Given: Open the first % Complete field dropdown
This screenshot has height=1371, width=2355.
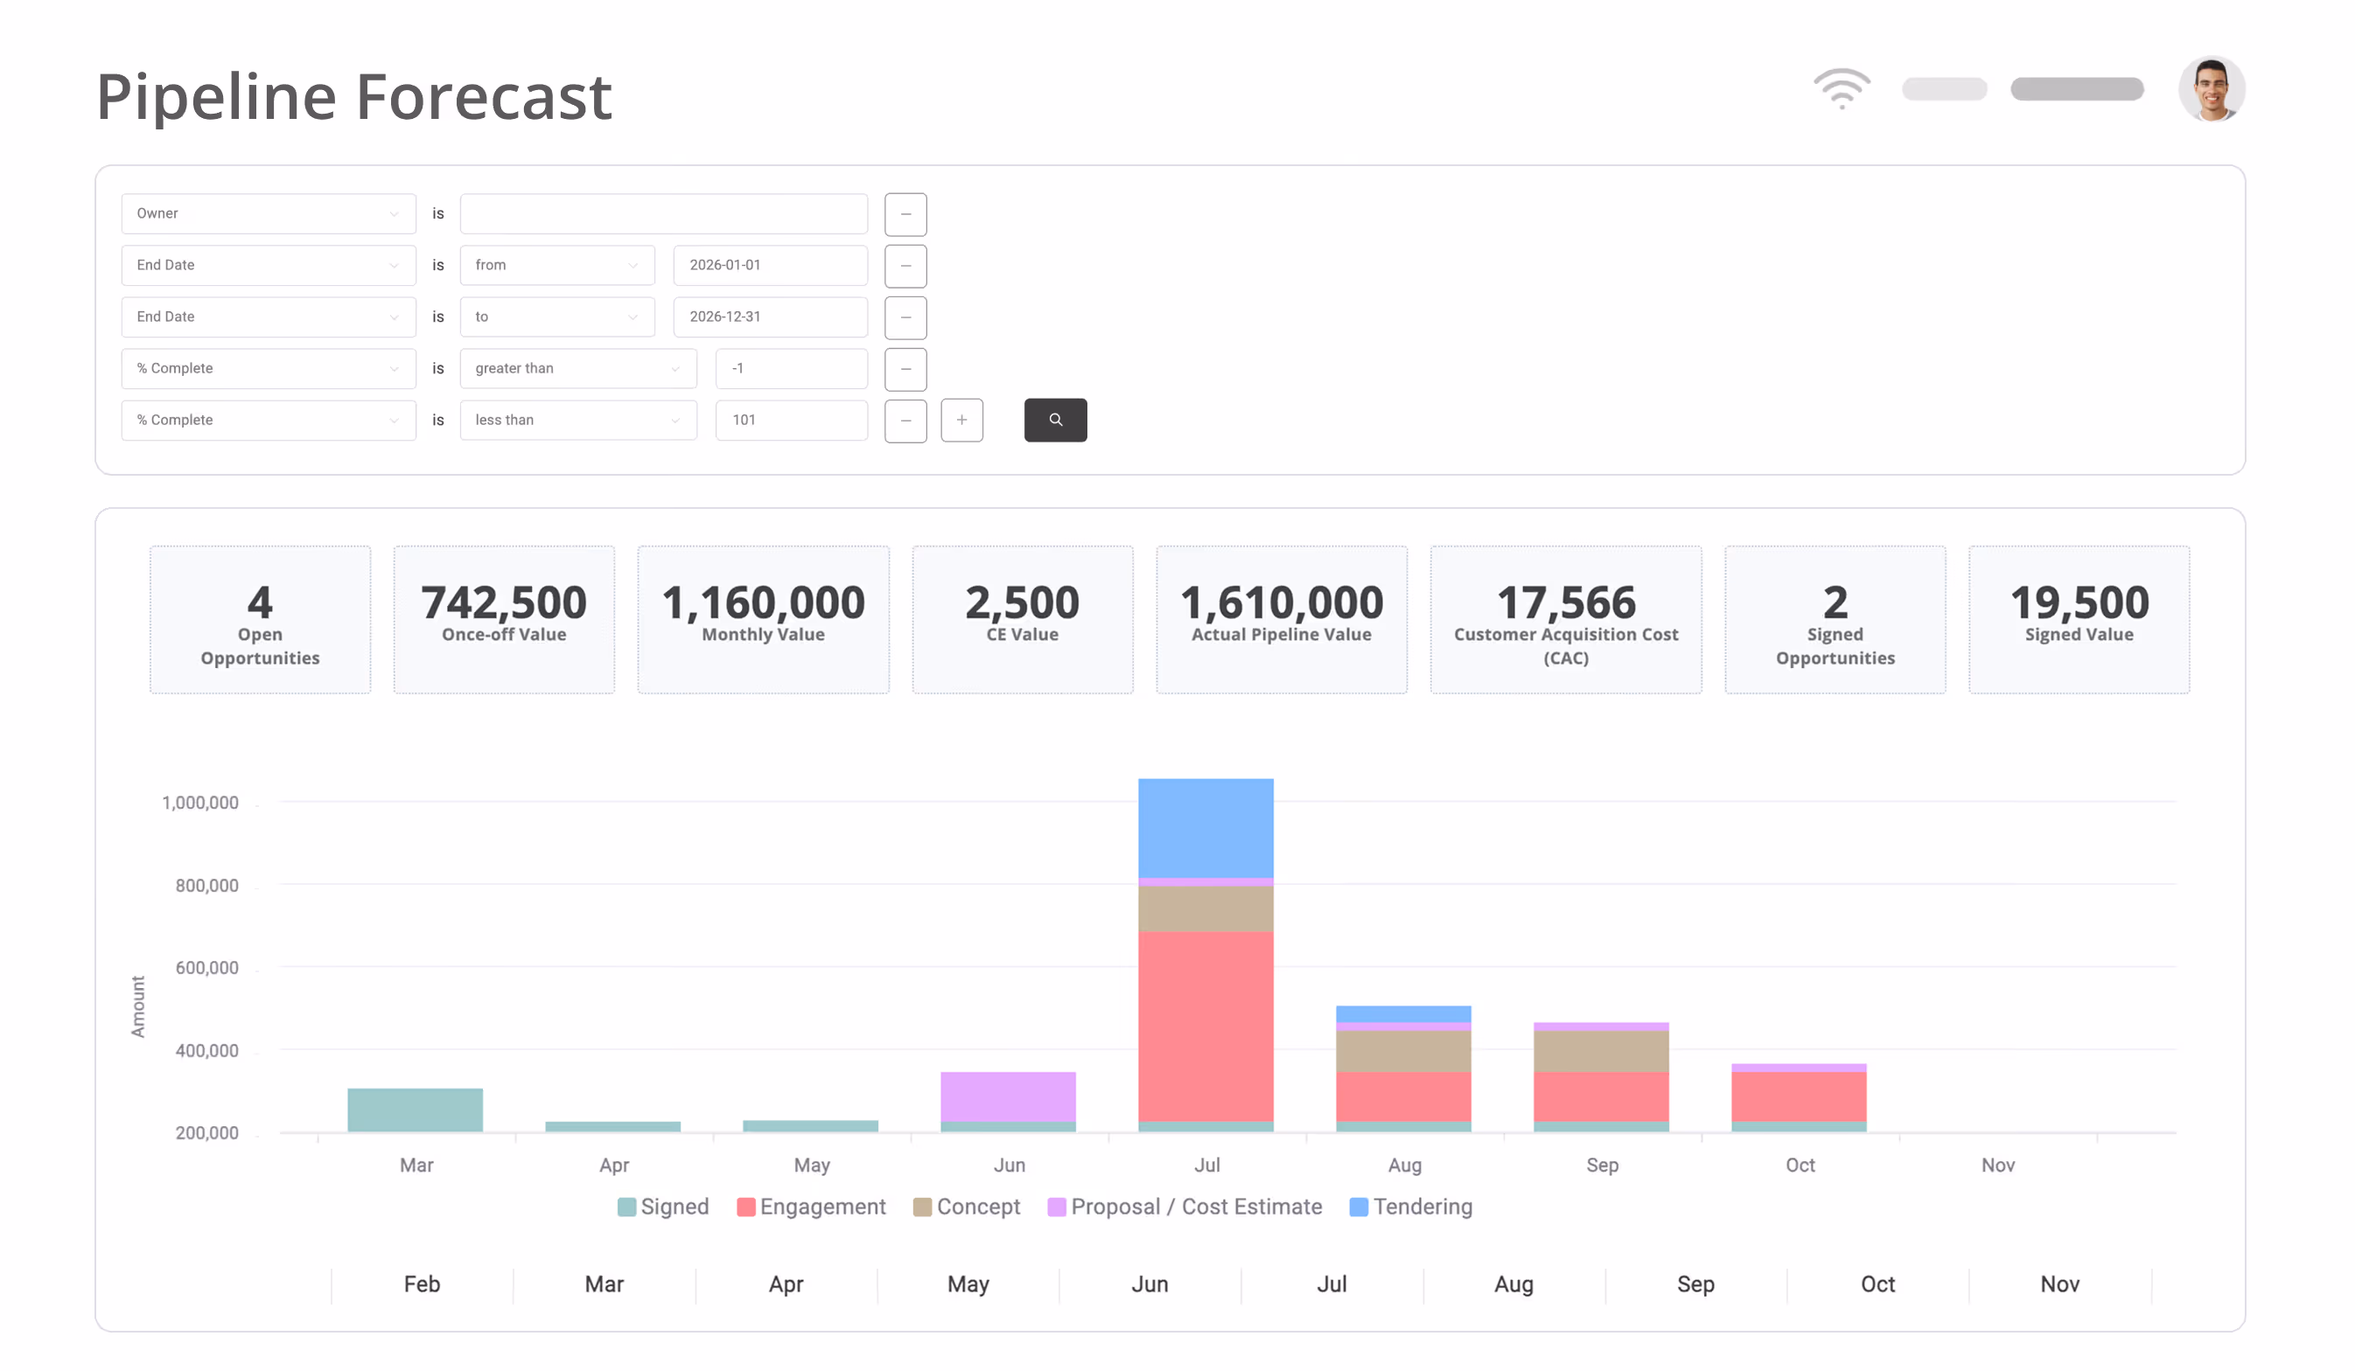Looking at the screenshot, I should (x=269, y=368).
